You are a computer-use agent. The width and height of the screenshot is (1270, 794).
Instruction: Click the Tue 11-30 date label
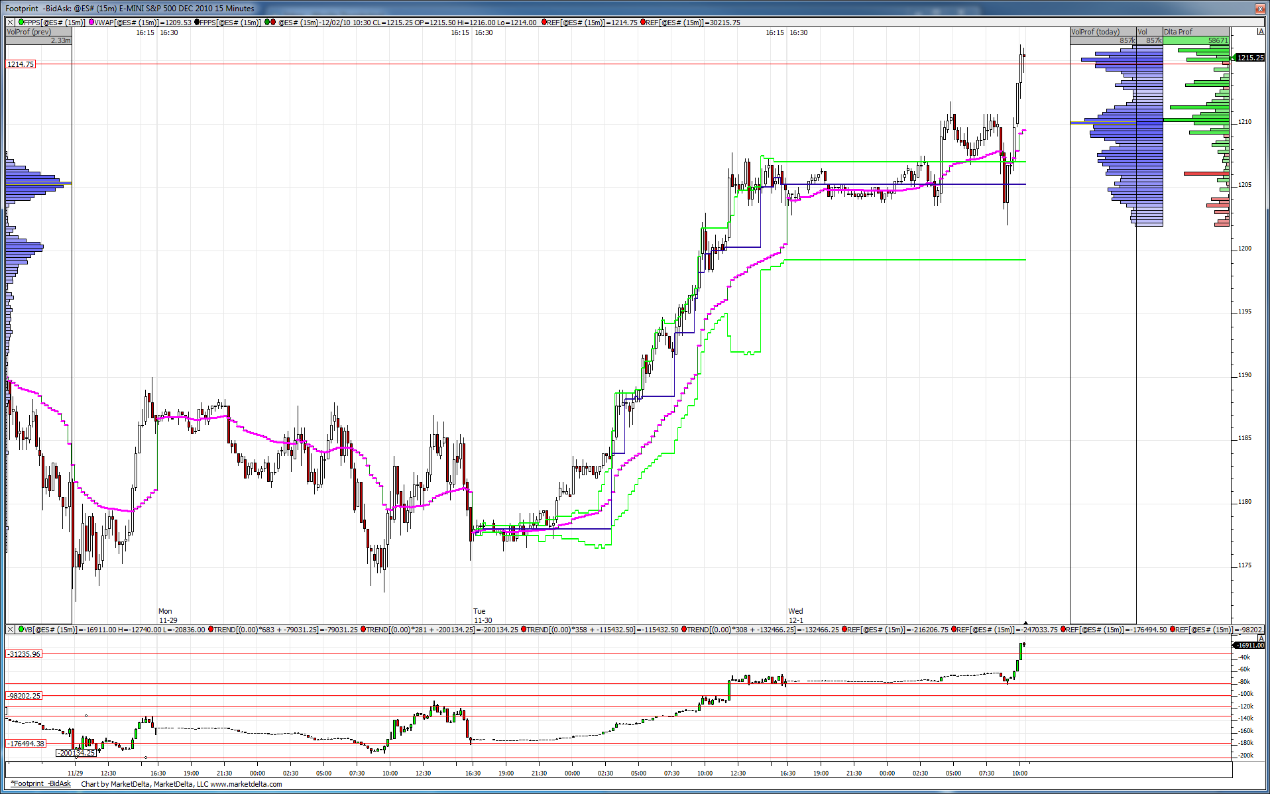(483, 616)
